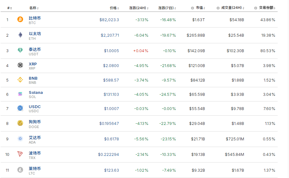The height and width of the screenshot is (178, 289).
Task: Click the Ethereum price $2,207.71
Action: pyautogui.click(x=110, y=35)
